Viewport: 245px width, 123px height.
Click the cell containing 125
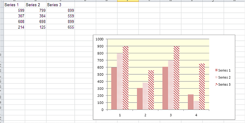(36, 27)
